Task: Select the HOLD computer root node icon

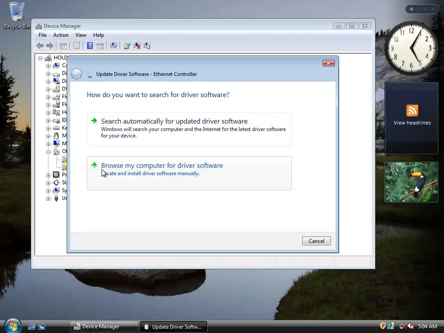Action: tap(49, 58)
